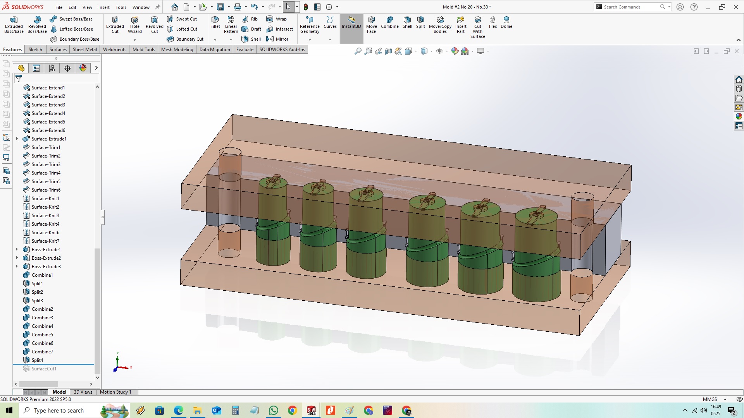
Task: Select the Combine tool
Action: pyautogui.click(x=390, y=22)
